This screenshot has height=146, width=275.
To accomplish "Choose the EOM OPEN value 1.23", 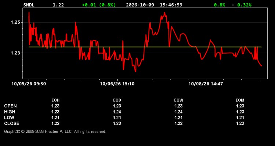I will pos(240,106).
